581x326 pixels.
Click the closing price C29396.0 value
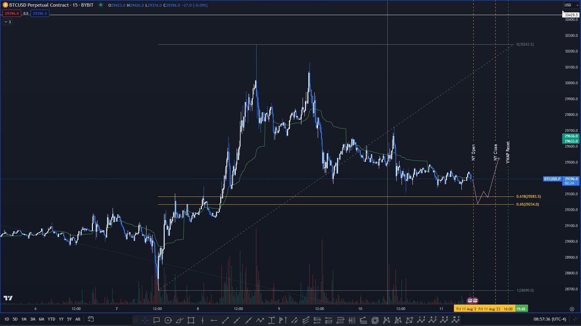[x=172, y=5]
